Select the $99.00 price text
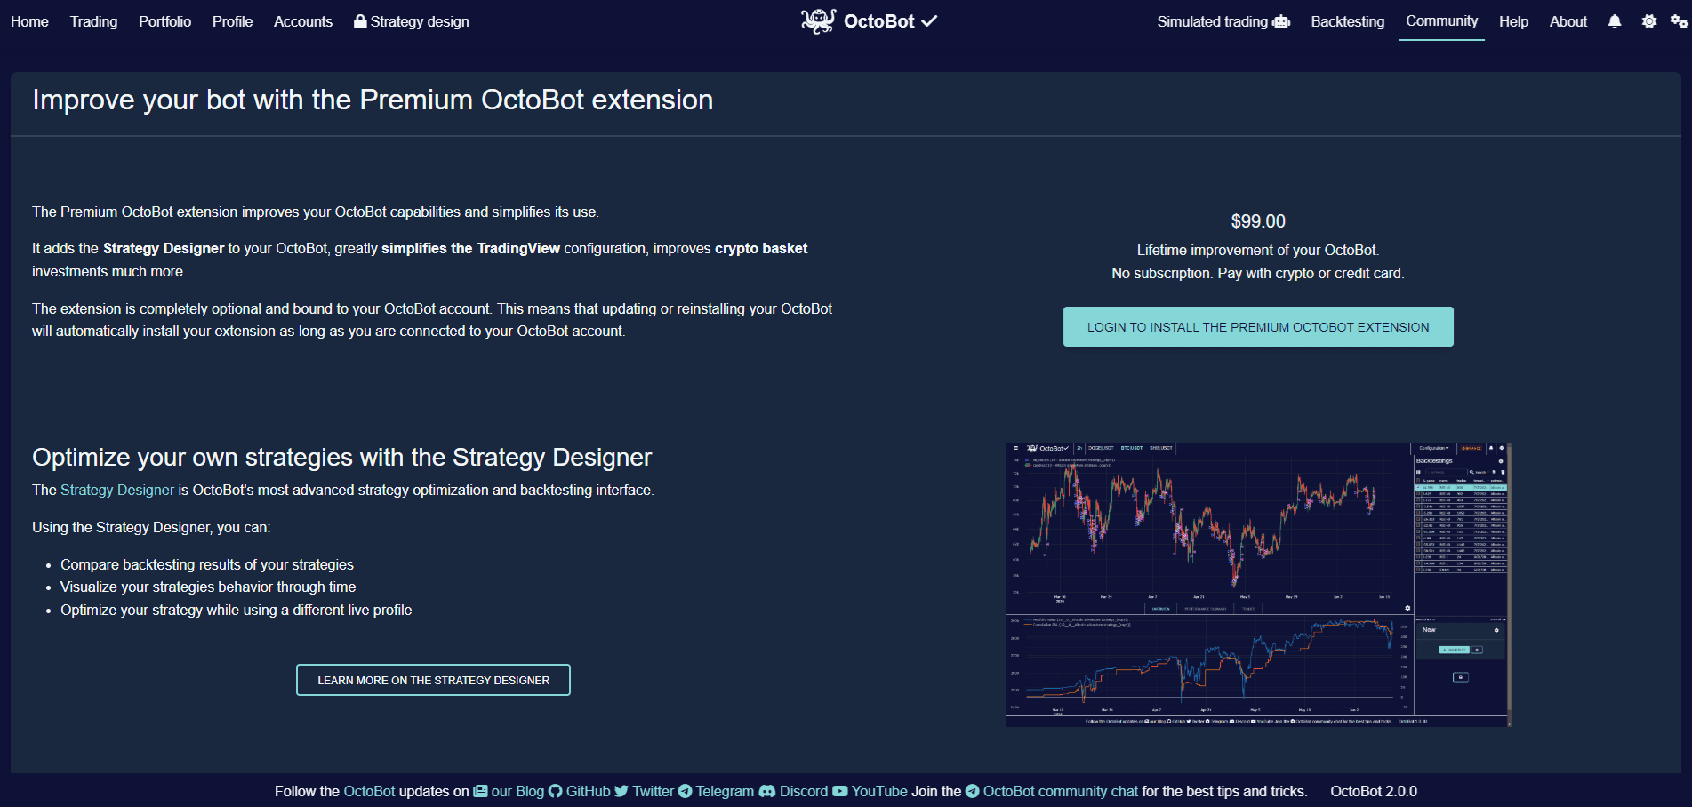 (x=1258, y=221)
